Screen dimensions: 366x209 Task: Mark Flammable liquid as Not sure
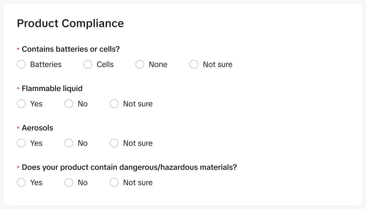pyautogui.click(x=114, y=104)
